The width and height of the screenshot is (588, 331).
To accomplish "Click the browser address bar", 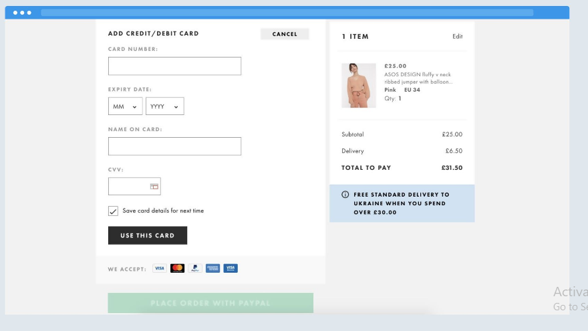I will pyautogui.click(x=287, y=13).
